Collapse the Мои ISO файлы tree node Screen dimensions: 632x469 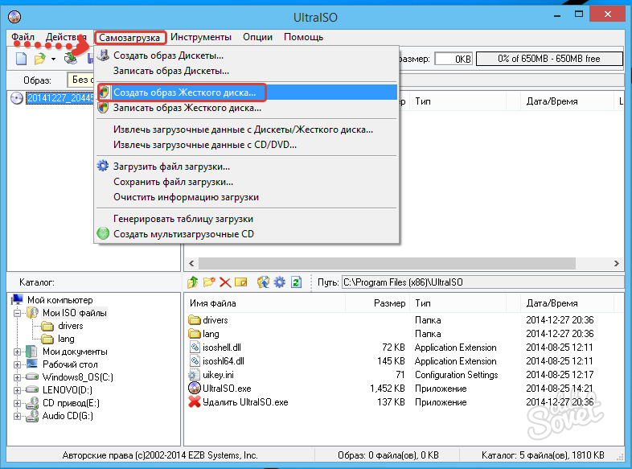pos(18,313)
